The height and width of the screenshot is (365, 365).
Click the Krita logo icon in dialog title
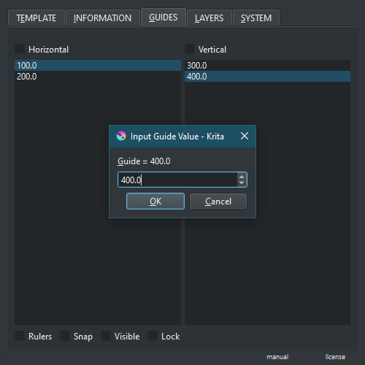coord(121,136)
